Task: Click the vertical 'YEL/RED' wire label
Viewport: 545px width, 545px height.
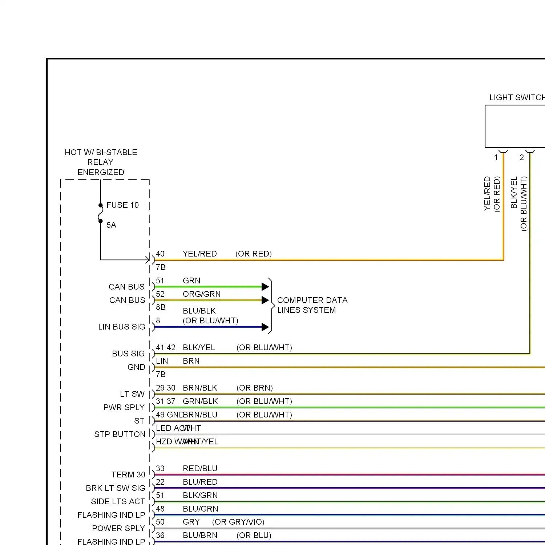Action: pyautogui.click(x=488, y=193)
